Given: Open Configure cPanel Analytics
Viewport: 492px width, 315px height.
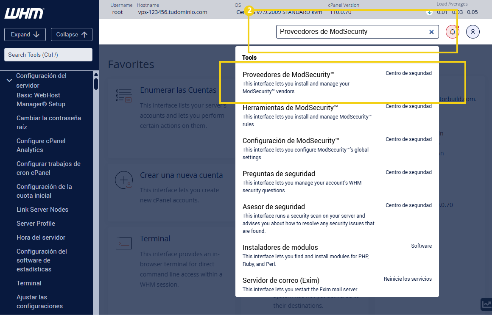Looking at the screenshot, I should (41, 145).
